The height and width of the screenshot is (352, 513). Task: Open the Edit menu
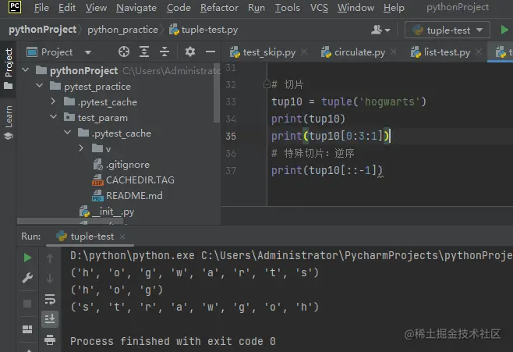point(67,8)
